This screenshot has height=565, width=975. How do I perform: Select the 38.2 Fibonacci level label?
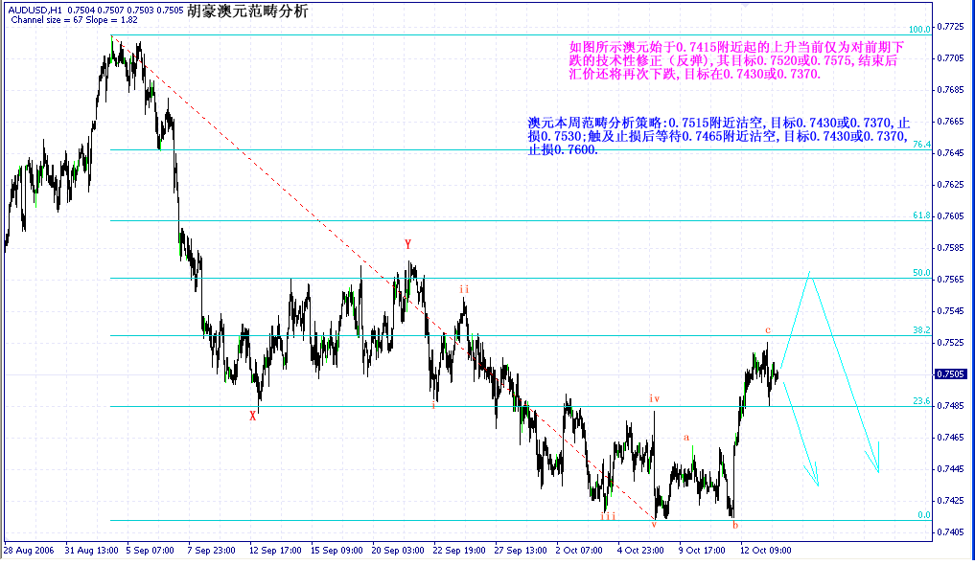pyautogui.click(x=921, y=330)
